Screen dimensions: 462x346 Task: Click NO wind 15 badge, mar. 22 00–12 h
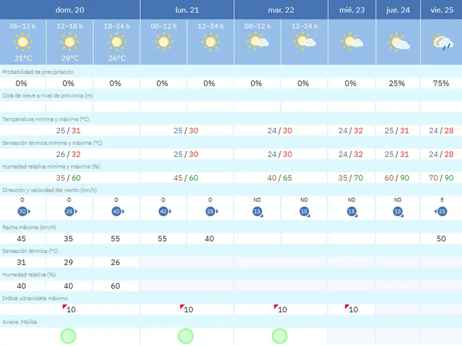coord(257,212)
